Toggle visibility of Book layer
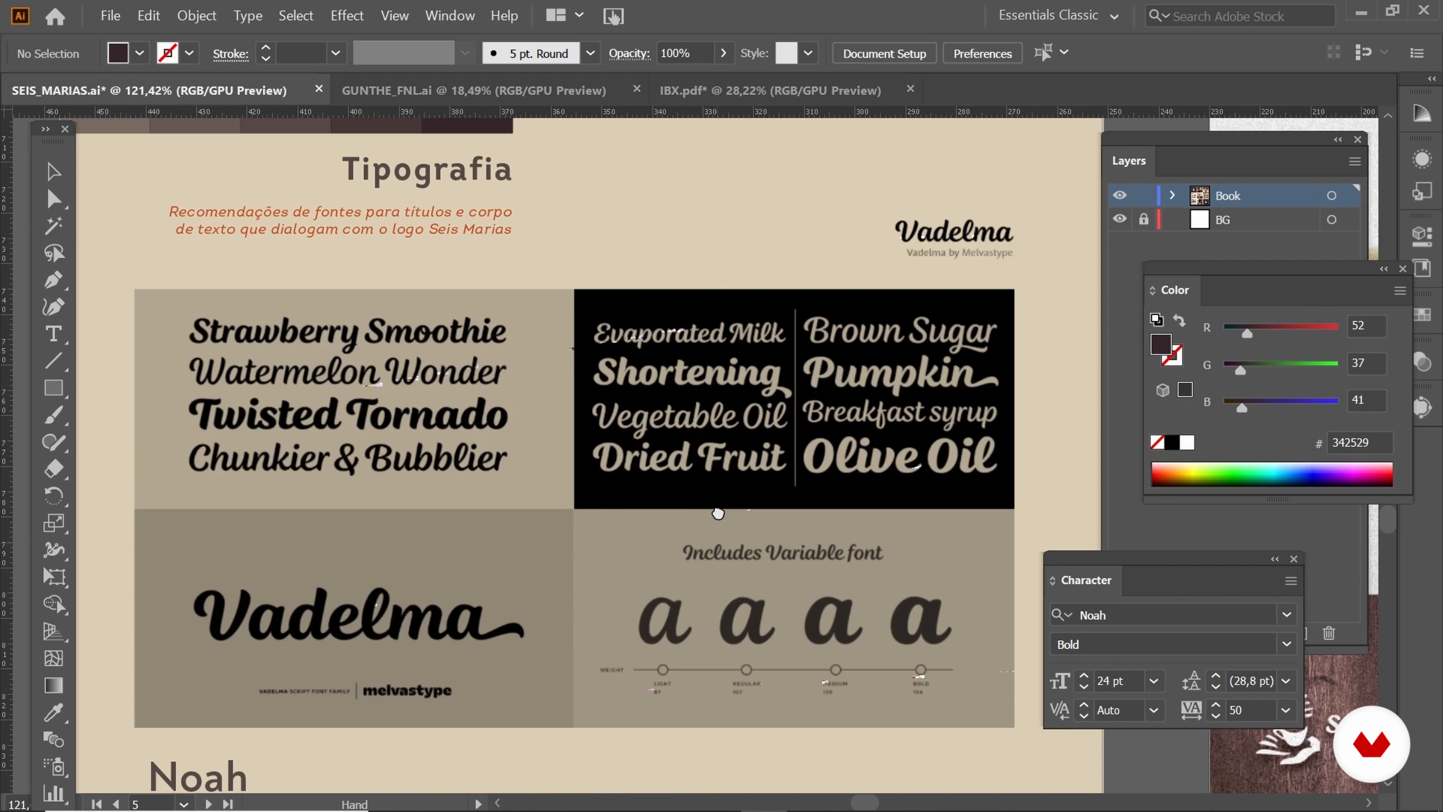This screenshot has height=812, width=1443. [x=1119, y=195]
